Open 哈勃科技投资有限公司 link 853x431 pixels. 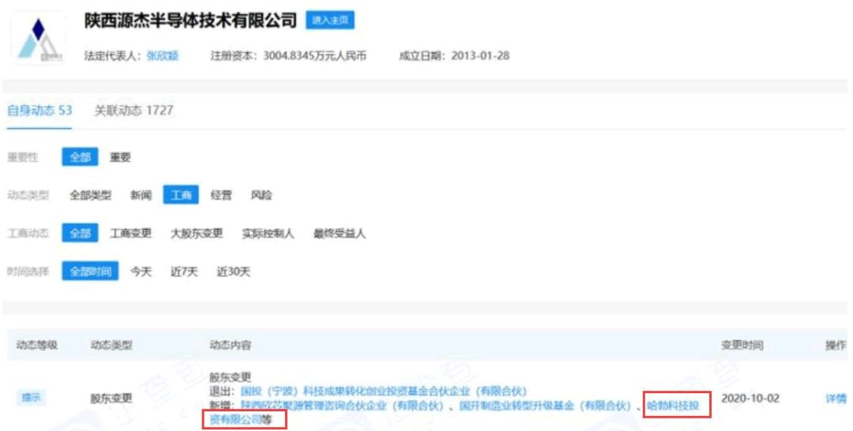[x=673, y=406]
